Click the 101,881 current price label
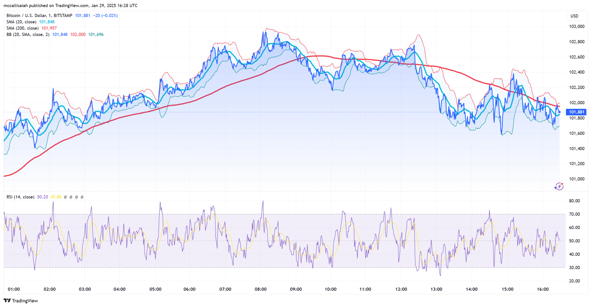Screen dimensions: 592x307 (x=577, y=112)
